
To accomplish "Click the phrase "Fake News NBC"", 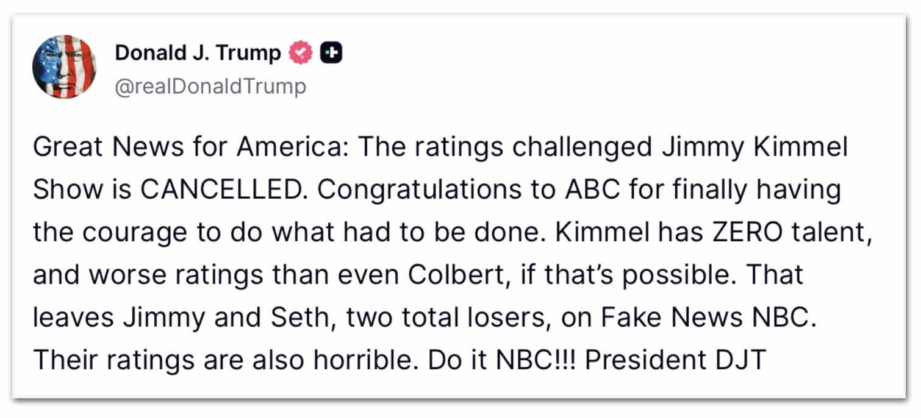I will click(708, 317).
